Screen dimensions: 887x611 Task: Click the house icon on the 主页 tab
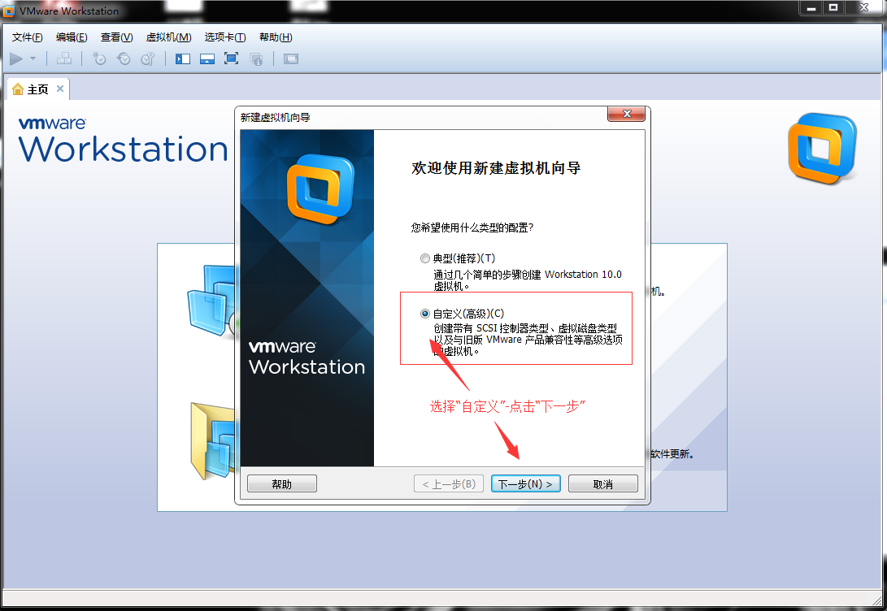coord(18,89)
